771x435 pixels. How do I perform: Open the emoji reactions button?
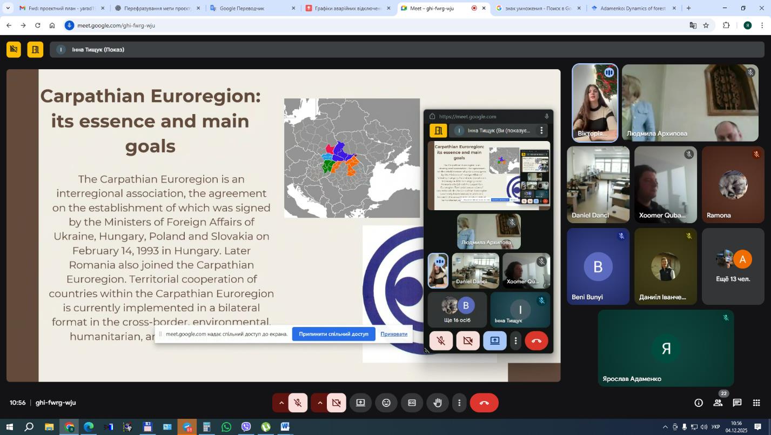386,403
